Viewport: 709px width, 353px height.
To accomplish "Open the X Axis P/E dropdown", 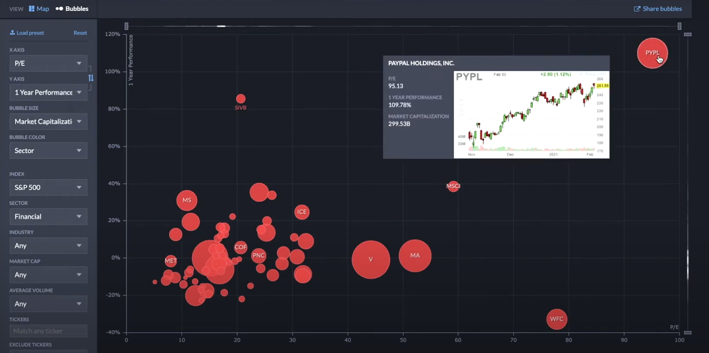I will point(48,63).
